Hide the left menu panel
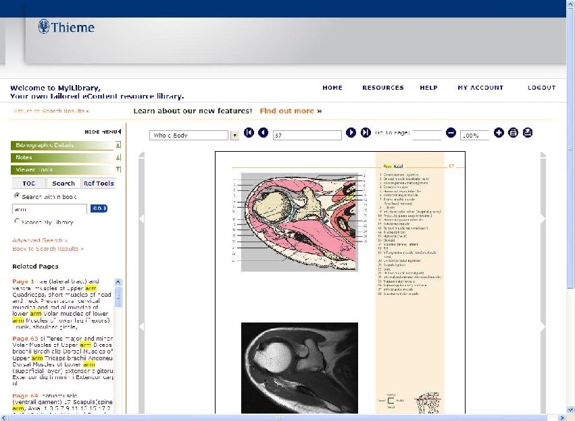The width and height of the screenshot is (575, 421). (102, 132)
